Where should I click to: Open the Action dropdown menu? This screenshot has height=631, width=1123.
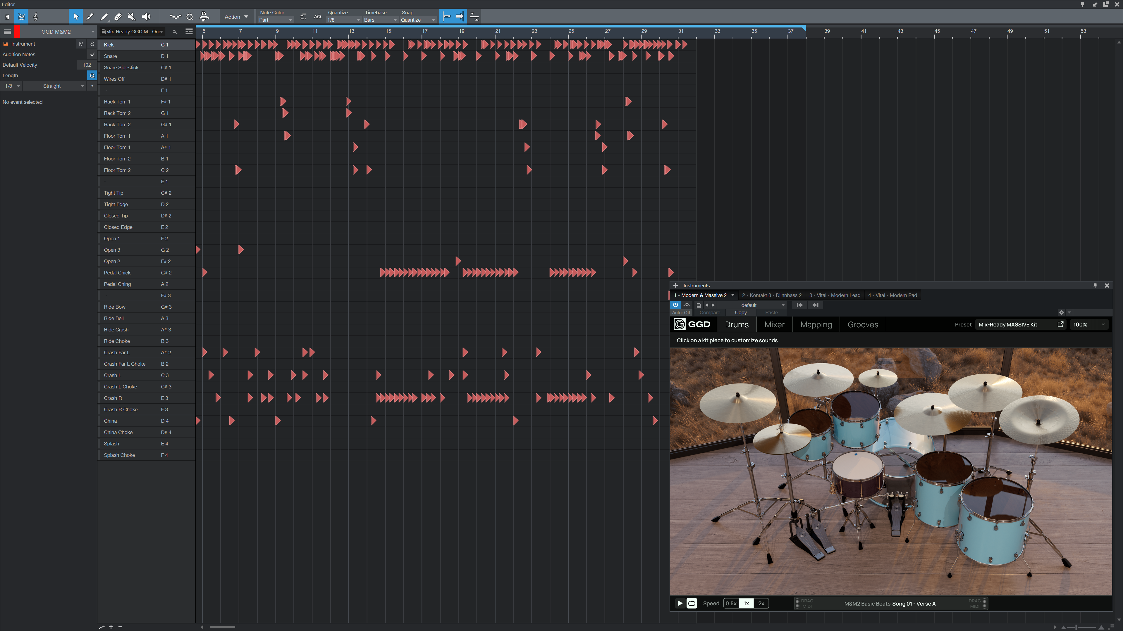click(236, 17)
